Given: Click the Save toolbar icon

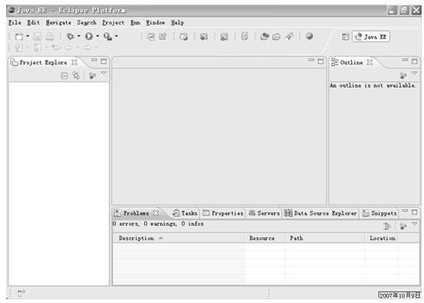Looking at the screenshot, I should 38,36.
